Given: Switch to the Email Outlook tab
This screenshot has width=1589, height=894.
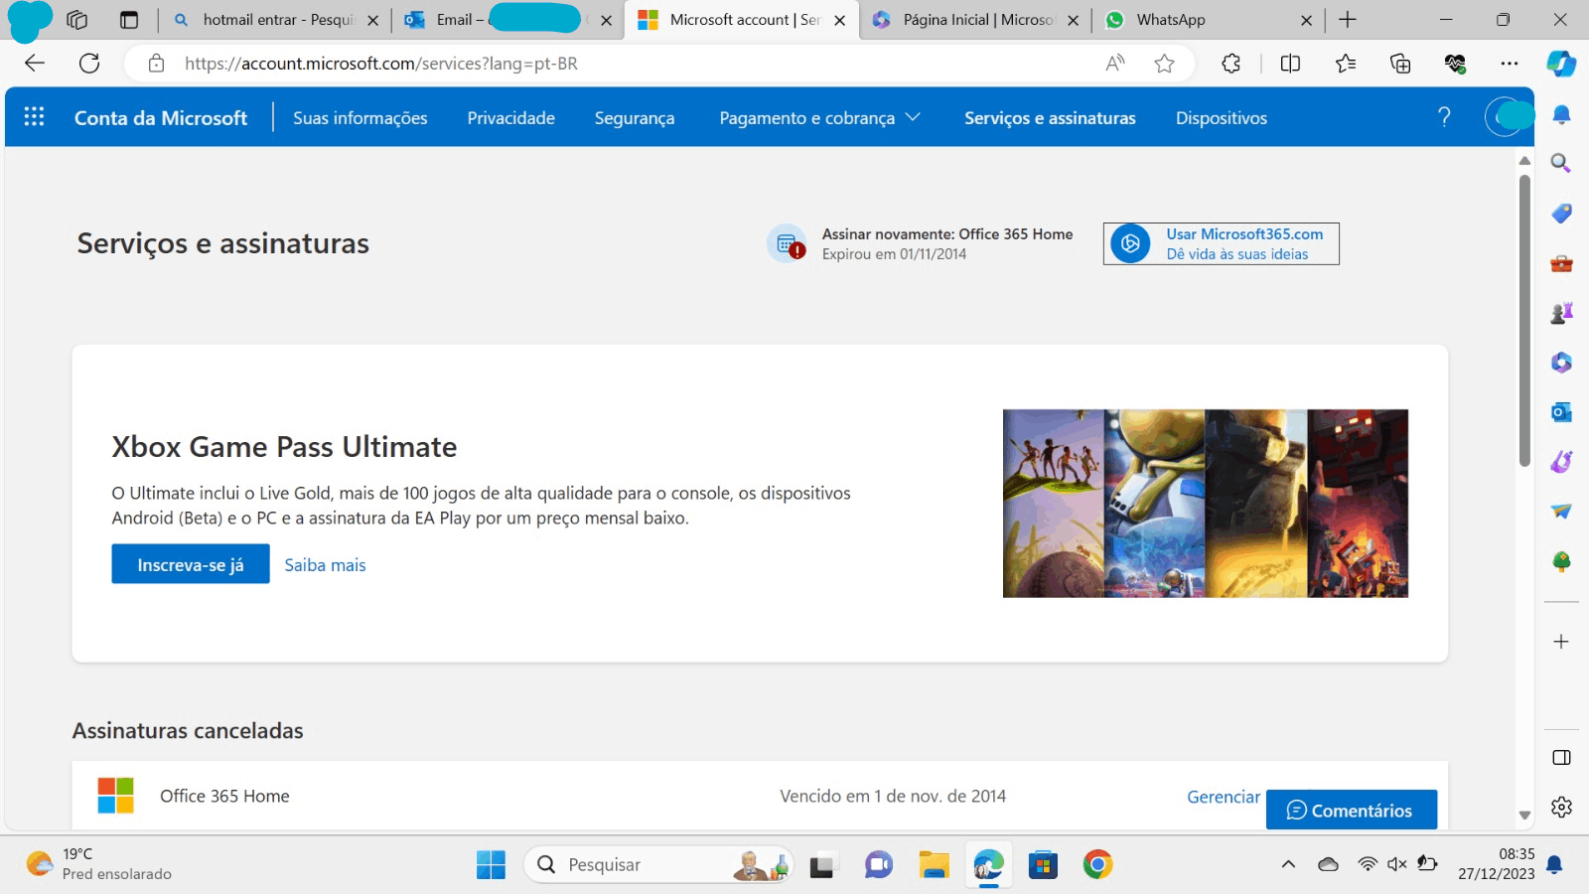Looking at the screenshot, I should 506,20.
